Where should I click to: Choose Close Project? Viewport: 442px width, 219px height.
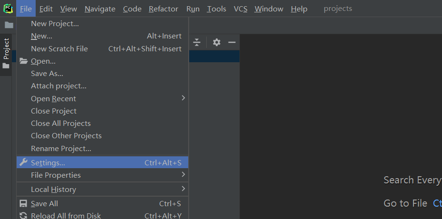[102, 111]
